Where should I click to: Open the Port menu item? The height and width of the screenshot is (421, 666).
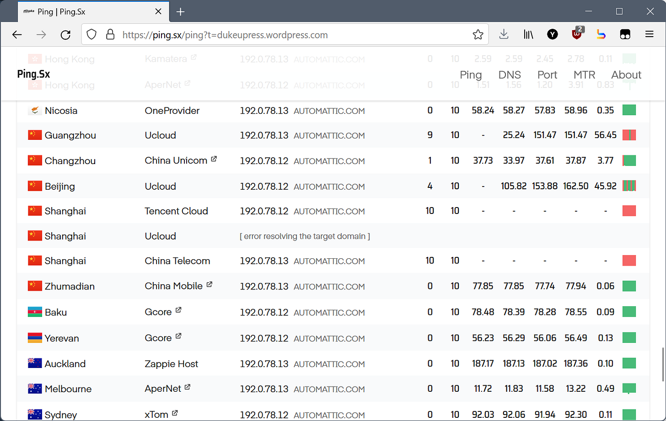coord(547,75)
